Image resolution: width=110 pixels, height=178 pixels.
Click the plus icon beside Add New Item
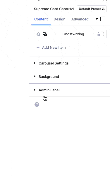[38, 48]
